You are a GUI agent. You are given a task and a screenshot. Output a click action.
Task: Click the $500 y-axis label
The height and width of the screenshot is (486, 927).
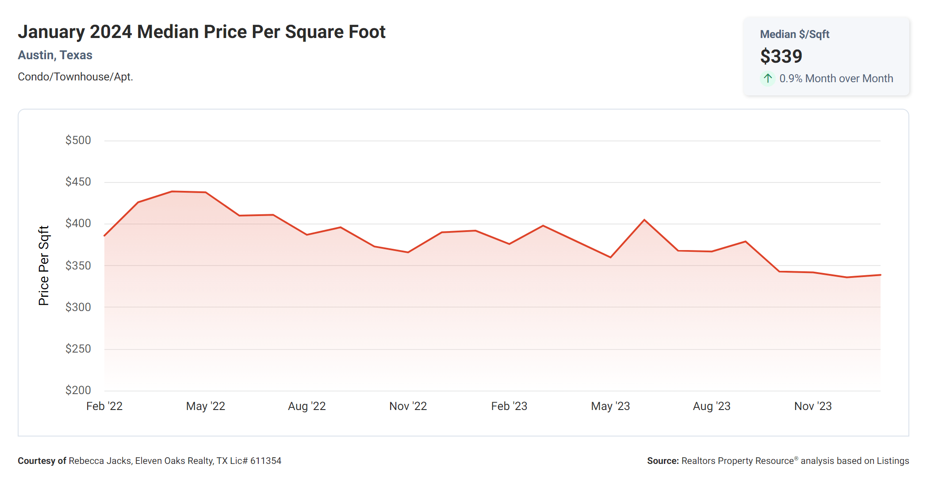point(78,140)
